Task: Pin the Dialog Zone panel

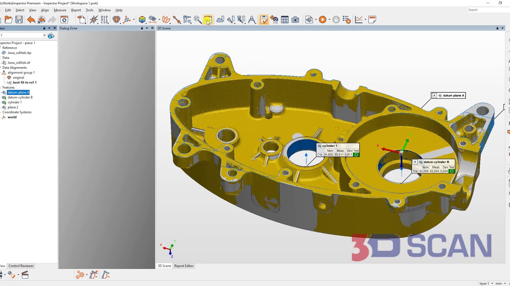Action: tap(142, 28)
